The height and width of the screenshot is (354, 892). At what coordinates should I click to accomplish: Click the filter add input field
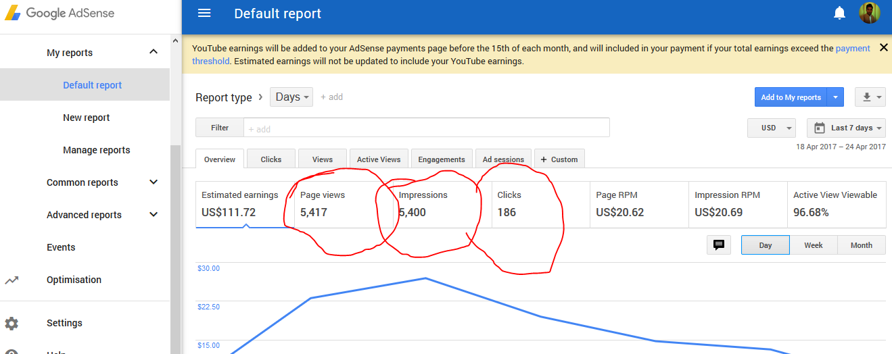pyautogui.click(x=427, y=128)
